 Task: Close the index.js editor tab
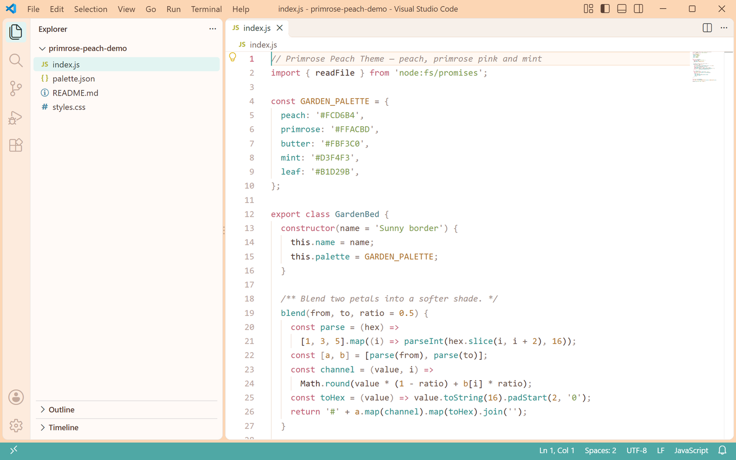coord(280,28)
